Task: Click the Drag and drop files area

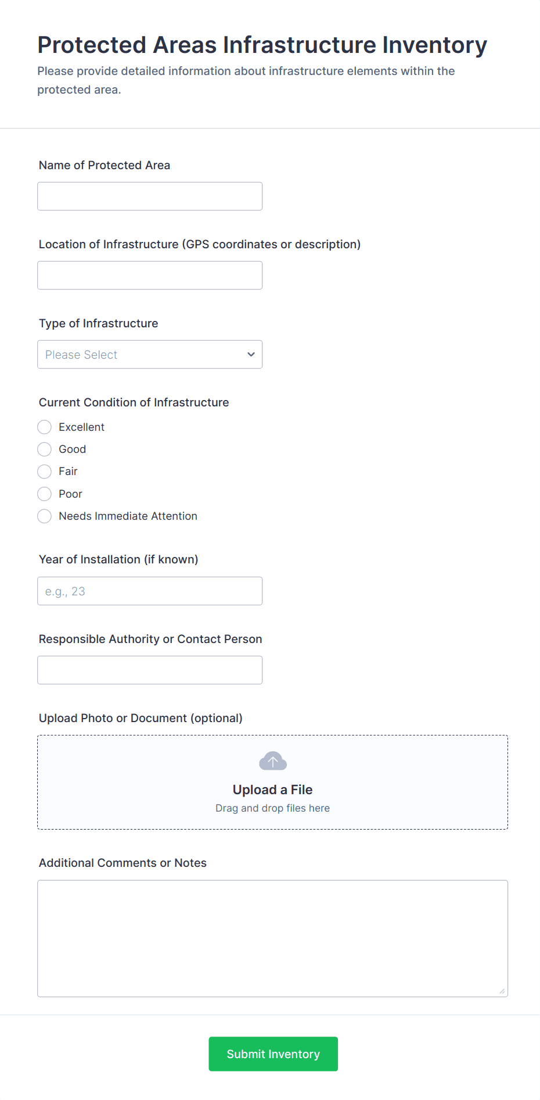Action: 272,808
